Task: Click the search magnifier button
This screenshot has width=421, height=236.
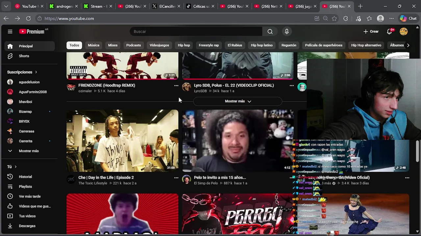Action: click(x=270, y=31)
